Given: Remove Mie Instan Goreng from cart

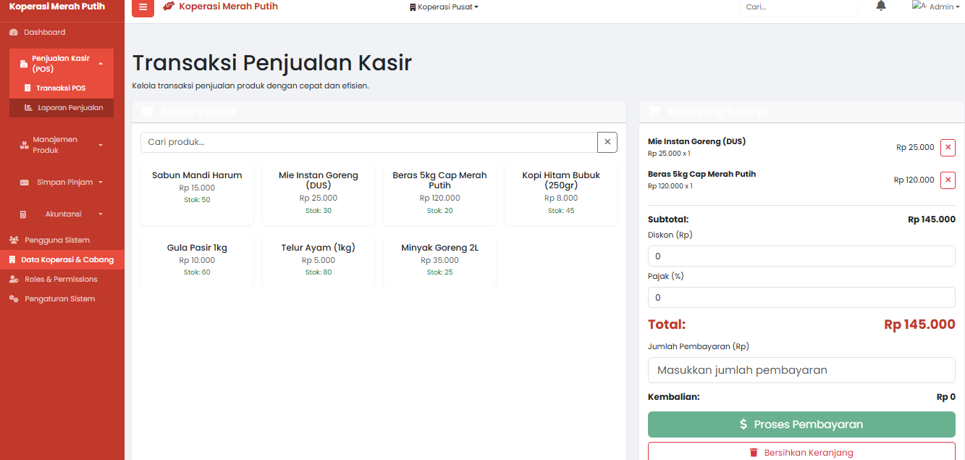Looking at the screenshot, I should click(x=948, y=148).
